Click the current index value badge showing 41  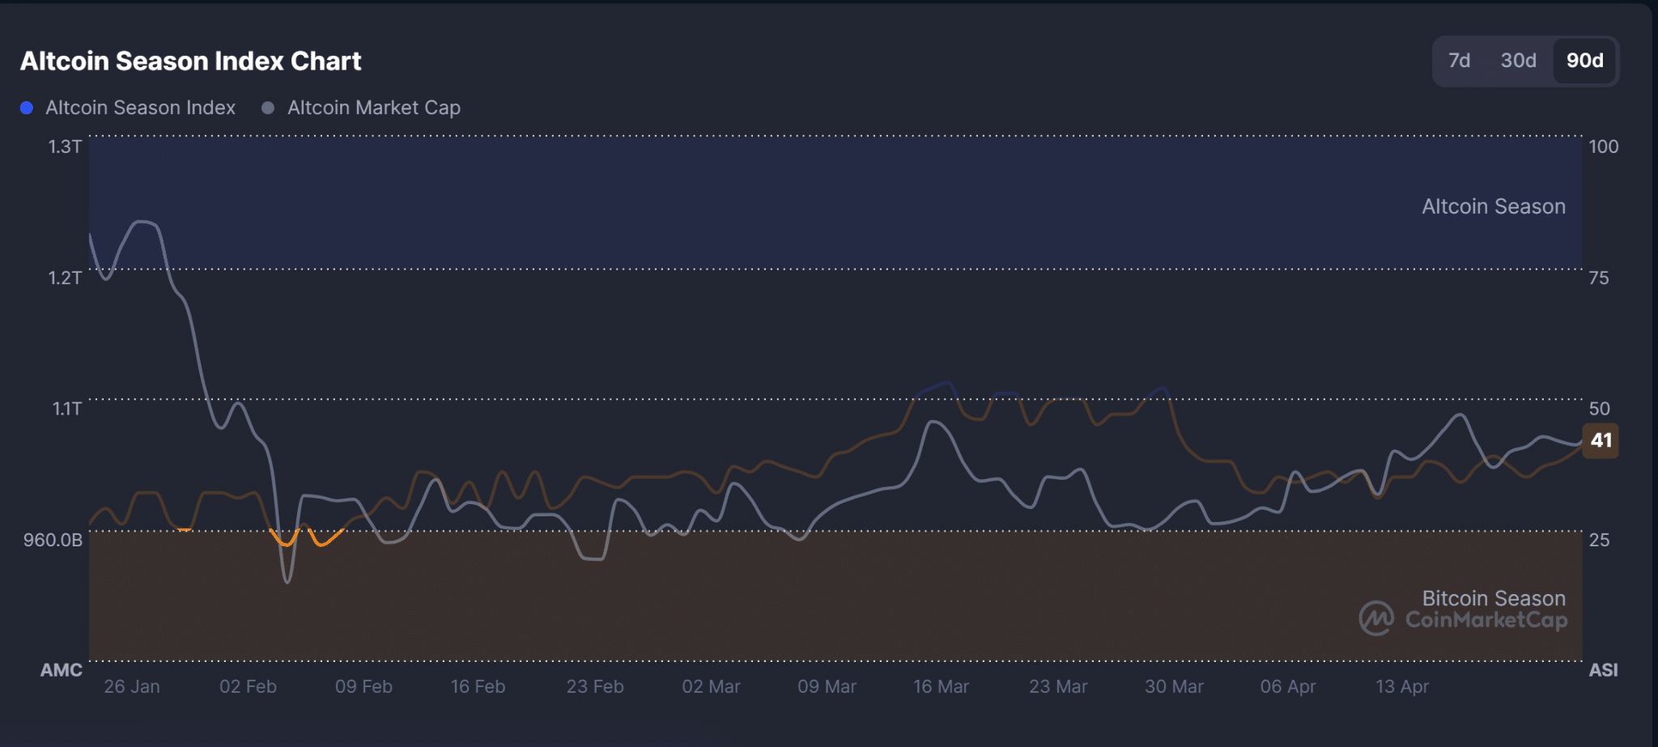point(1601,441)
